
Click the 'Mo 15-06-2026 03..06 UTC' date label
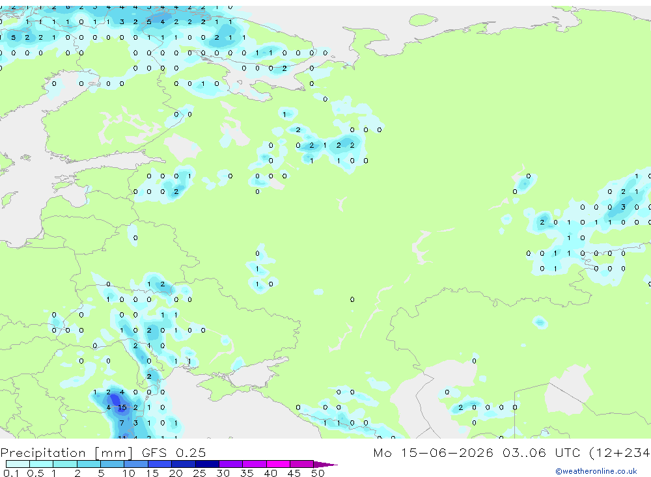pos(478,452)
